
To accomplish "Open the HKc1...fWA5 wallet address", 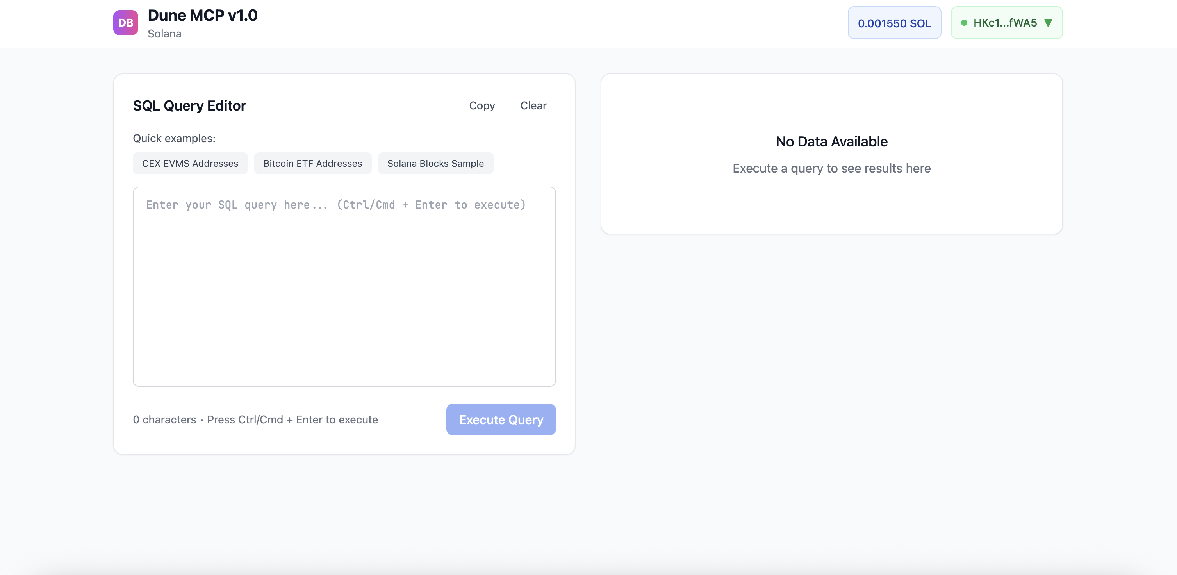I will (x=1005, y=23).
